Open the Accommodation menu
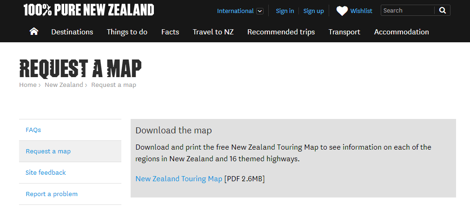 [401, 32]
